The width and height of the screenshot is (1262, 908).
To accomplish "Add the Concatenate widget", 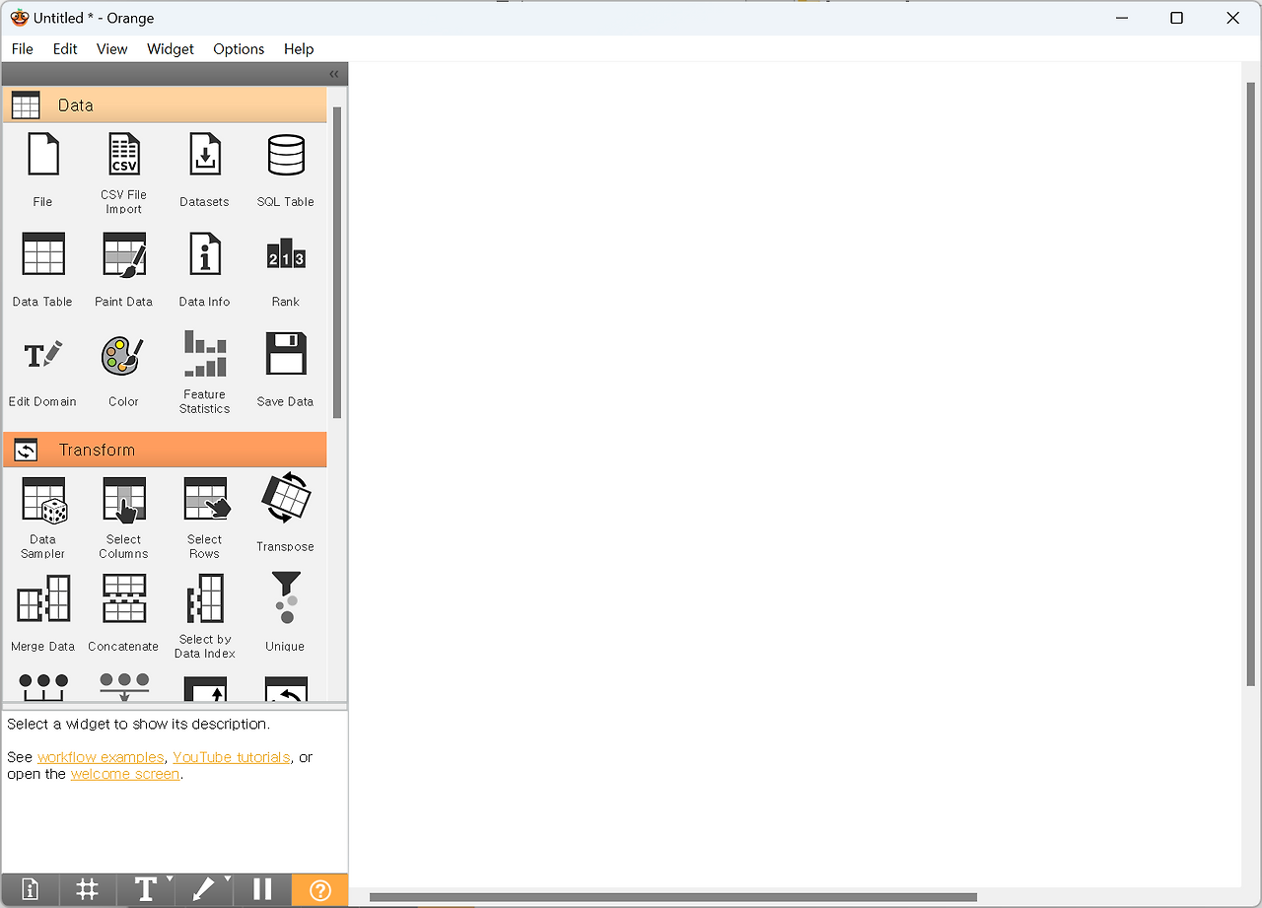I will click(124, 599).
